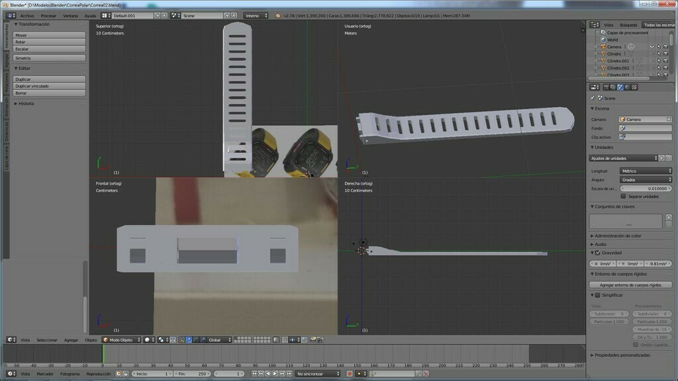Add a new screen layout
Screen dimensions: 678x381
click(158, 16)
